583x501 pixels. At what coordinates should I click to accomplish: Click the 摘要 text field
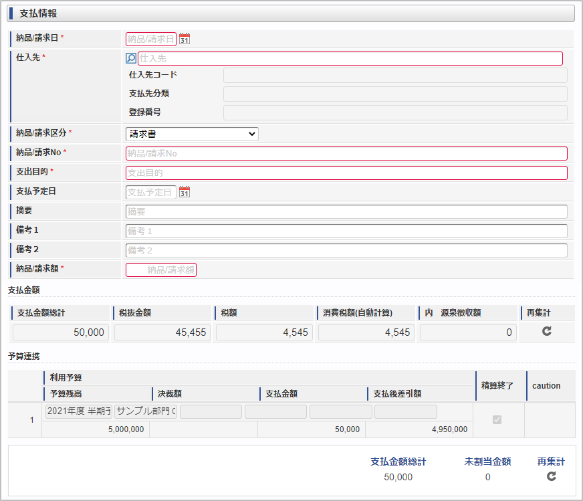(346, 212)
